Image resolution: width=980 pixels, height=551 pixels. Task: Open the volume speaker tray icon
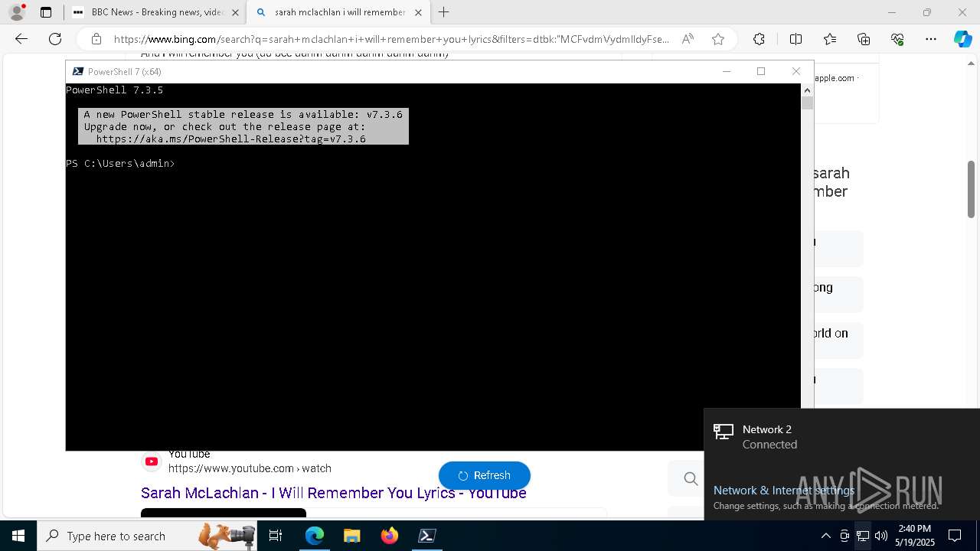(x=880, y=536)
